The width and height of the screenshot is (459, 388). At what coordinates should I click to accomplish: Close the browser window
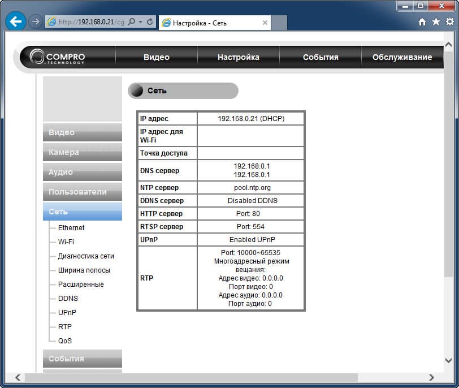point(441,6)
